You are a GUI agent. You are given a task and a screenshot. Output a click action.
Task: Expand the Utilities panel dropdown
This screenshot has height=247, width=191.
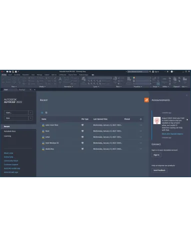coord(165,87)
